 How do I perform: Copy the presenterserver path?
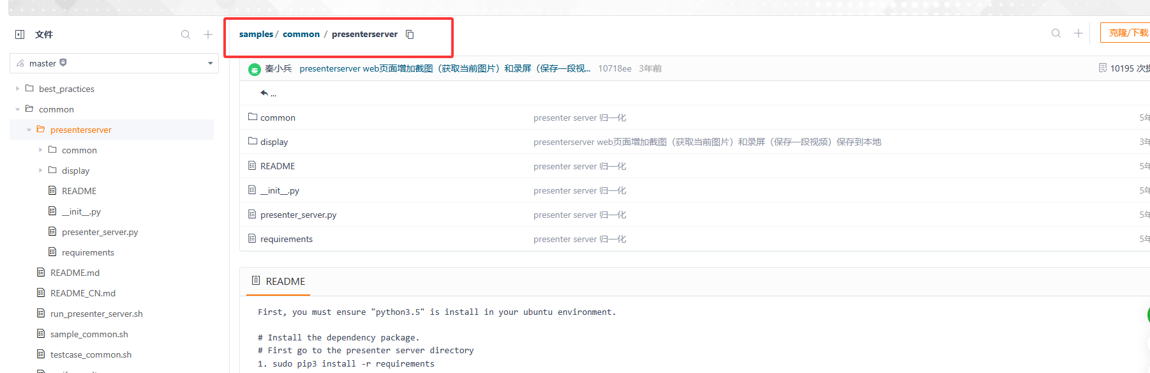[410, 34]
